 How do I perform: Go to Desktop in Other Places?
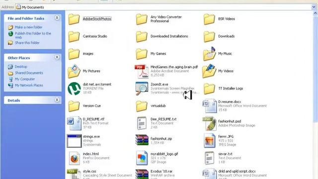coord(21,67)
